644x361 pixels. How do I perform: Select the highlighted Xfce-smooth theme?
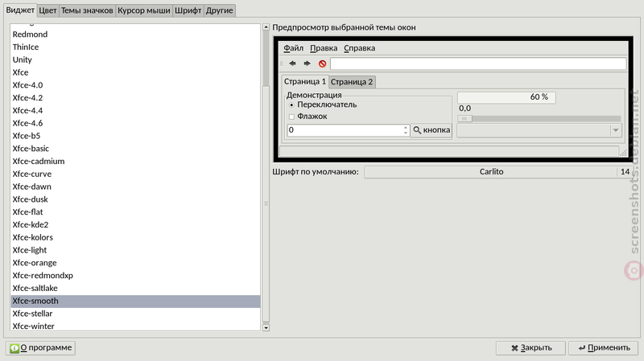135,302
